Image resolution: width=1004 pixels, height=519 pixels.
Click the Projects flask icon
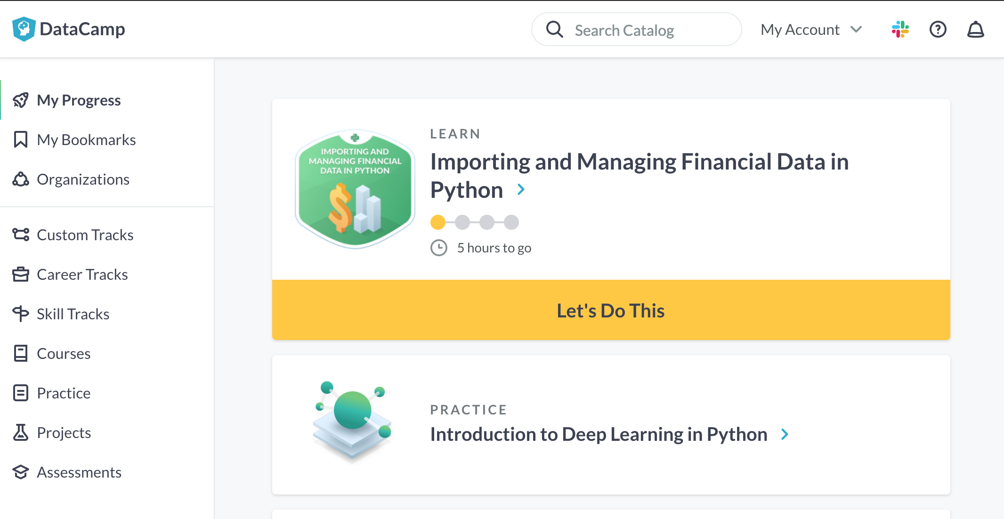[21, 432]
